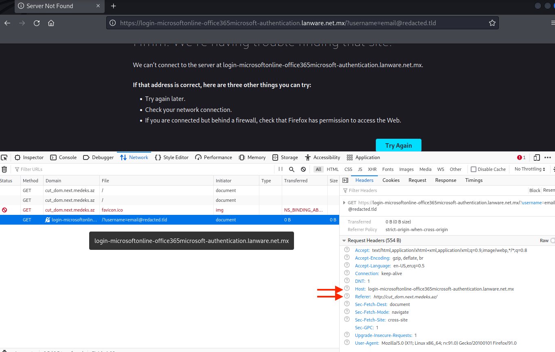Sort requests by Domain column

71,181
